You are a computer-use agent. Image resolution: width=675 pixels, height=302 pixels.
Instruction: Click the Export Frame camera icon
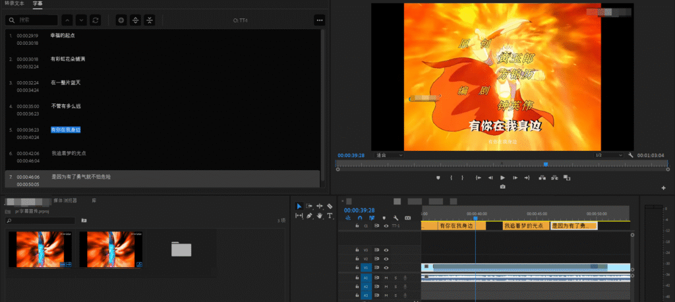pos(502,187)
